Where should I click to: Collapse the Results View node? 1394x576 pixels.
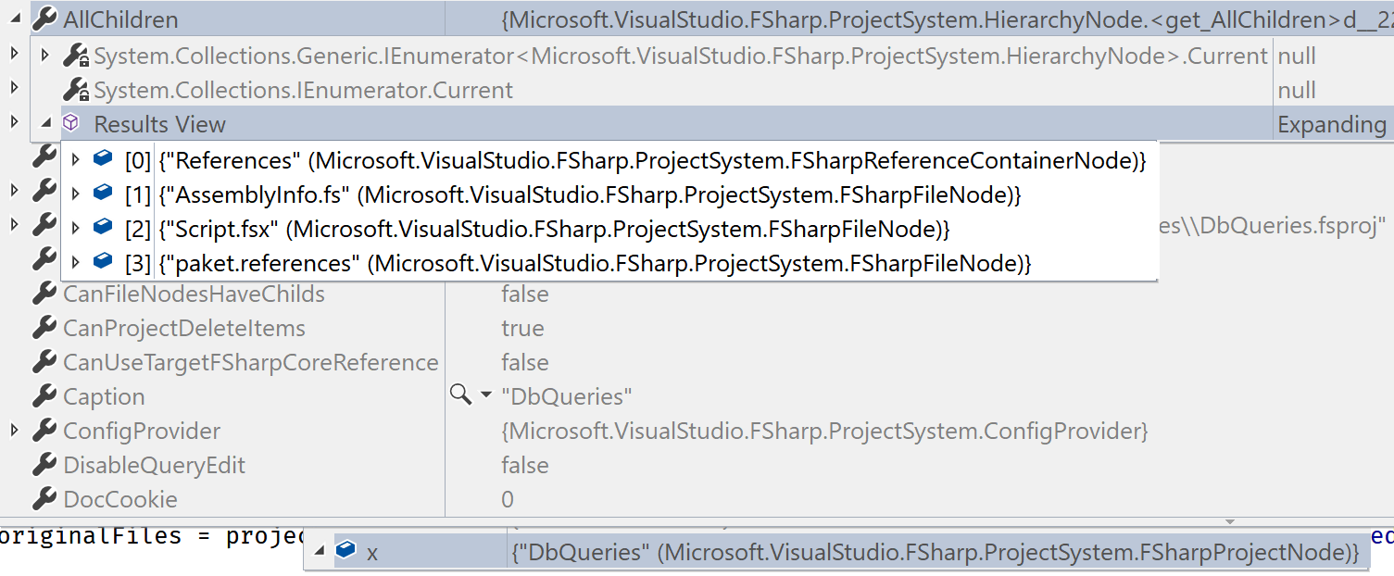tap(45, 124)
